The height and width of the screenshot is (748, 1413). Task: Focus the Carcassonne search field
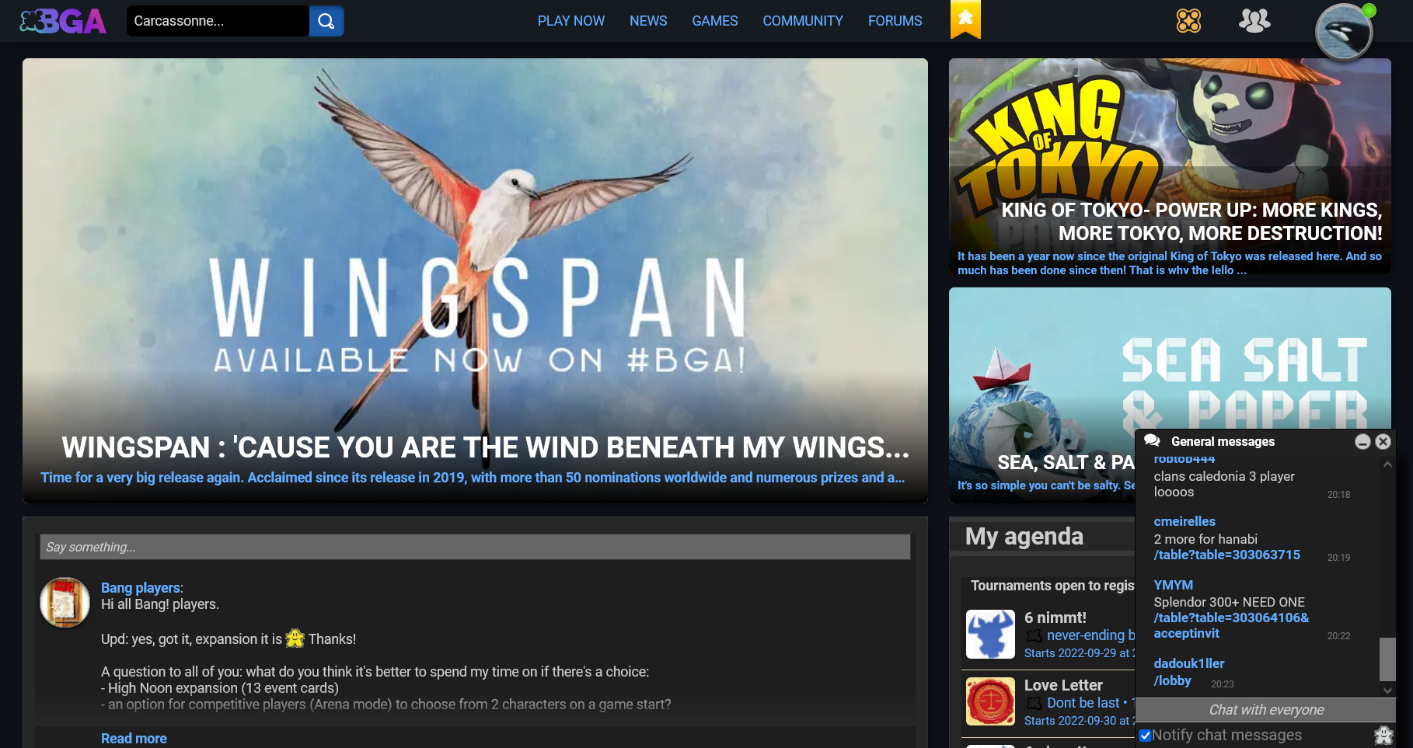218,21
